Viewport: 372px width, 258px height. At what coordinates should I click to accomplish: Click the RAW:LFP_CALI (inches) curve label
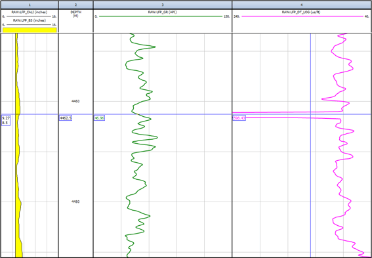point(30,12)
